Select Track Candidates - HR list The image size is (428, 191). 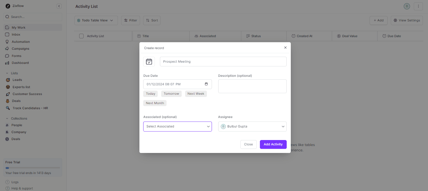(30, 108)
